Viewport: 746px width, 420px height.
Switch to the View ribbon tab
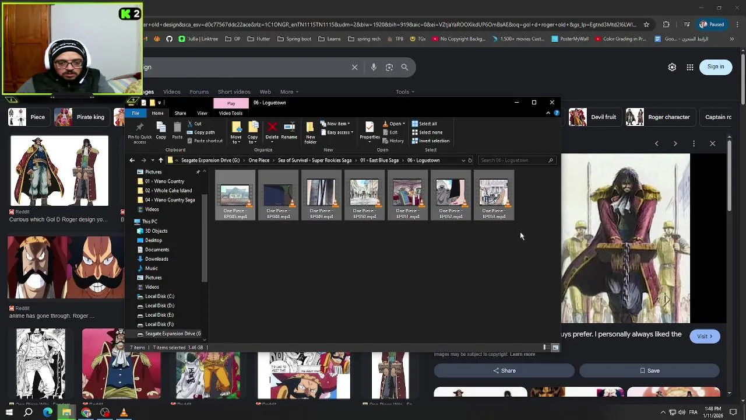(x=202, y=113)
